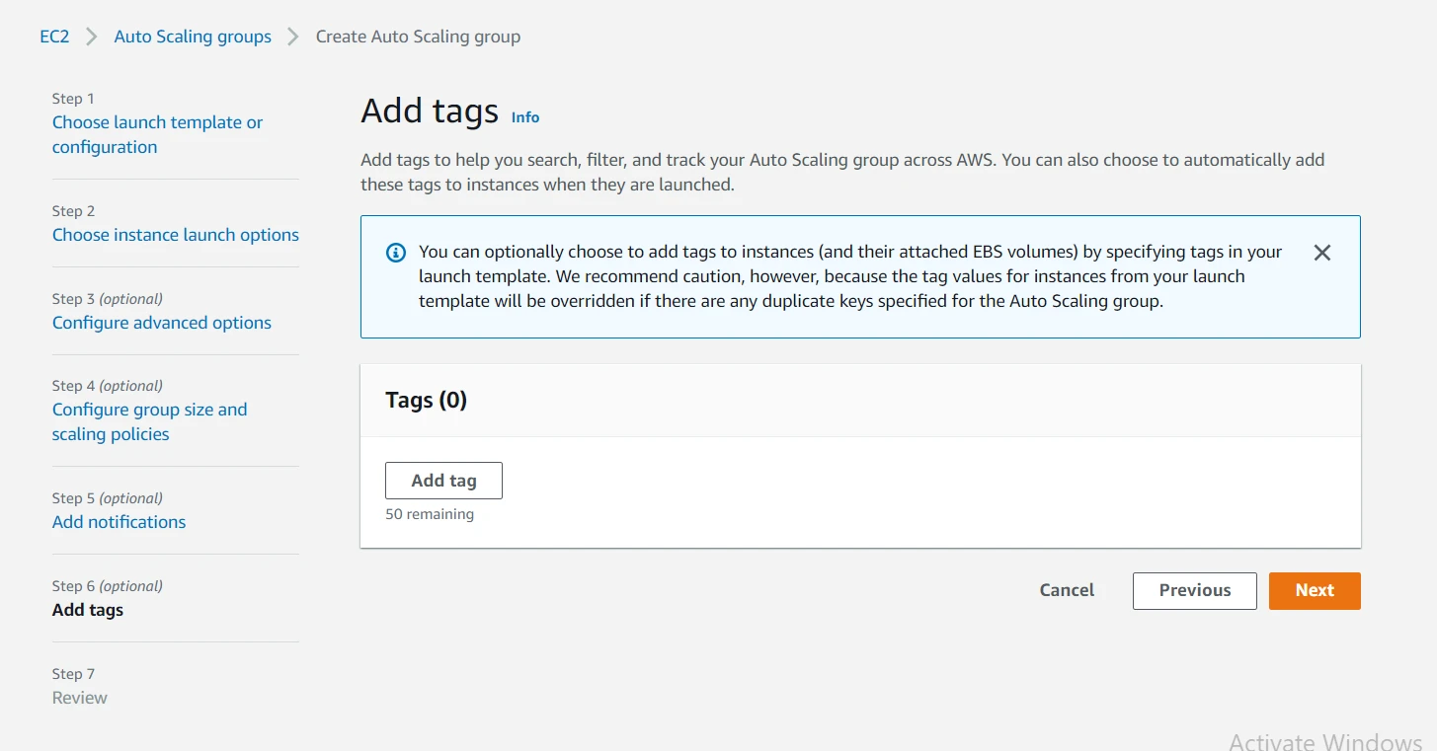The width and height of the screenshot is (1437, 751).
Task: Click the Create Auto Scaling group breadcrumb text
Action: pos(418,37)
